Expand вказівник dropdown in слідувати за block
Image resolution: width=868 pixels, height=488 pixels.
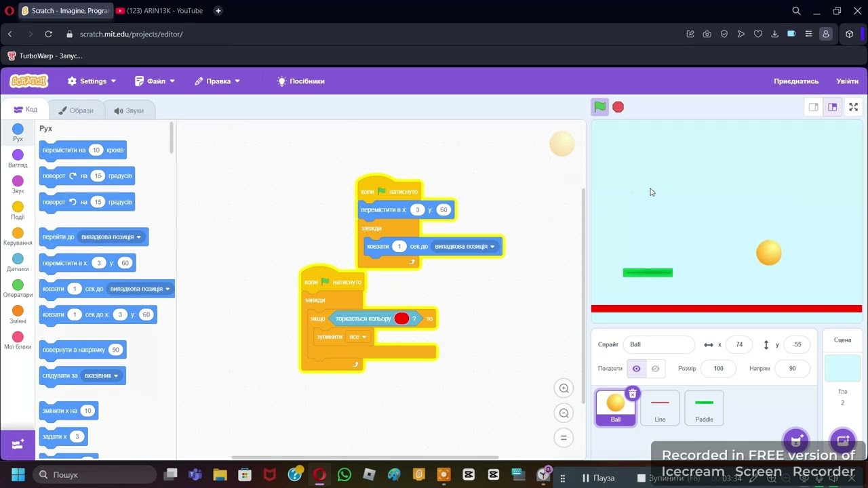[101, 375]
